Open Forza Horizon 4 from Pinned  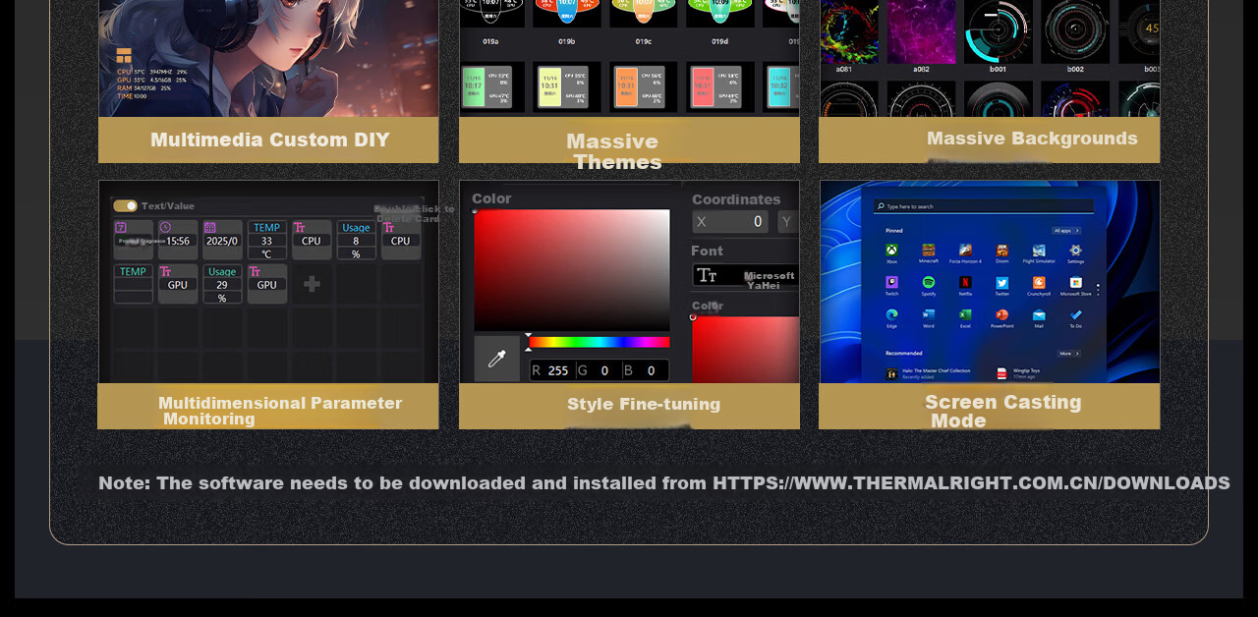click(x=965, y=252)
